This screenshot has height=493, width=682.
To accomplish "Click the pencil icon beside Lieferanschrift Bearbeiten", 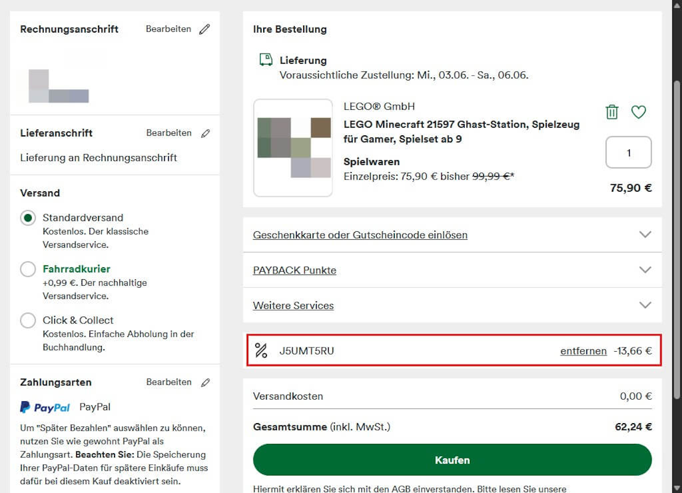I will (205, 133).
